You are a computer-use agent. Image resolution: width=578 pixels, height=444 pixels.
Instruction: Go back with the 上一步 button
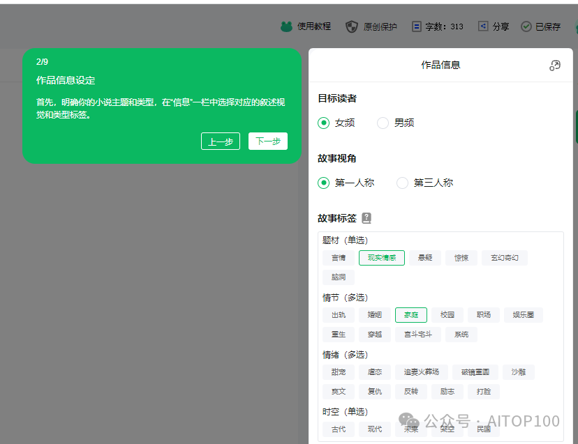point(220,141)
